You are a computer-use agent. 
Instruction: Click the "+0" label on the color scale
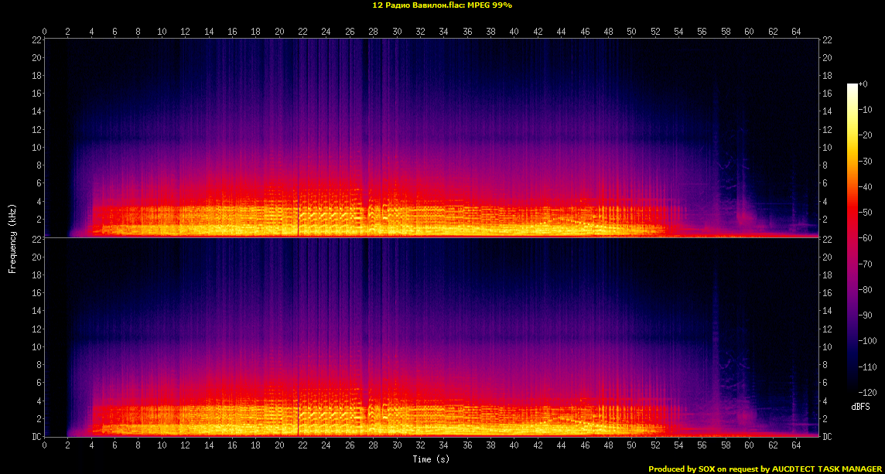[863, 84]
